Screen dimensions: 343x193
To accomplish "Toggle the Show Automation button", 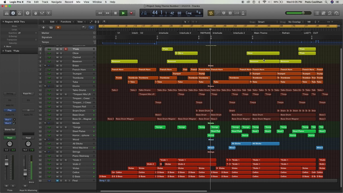I will tap(91, 22).
